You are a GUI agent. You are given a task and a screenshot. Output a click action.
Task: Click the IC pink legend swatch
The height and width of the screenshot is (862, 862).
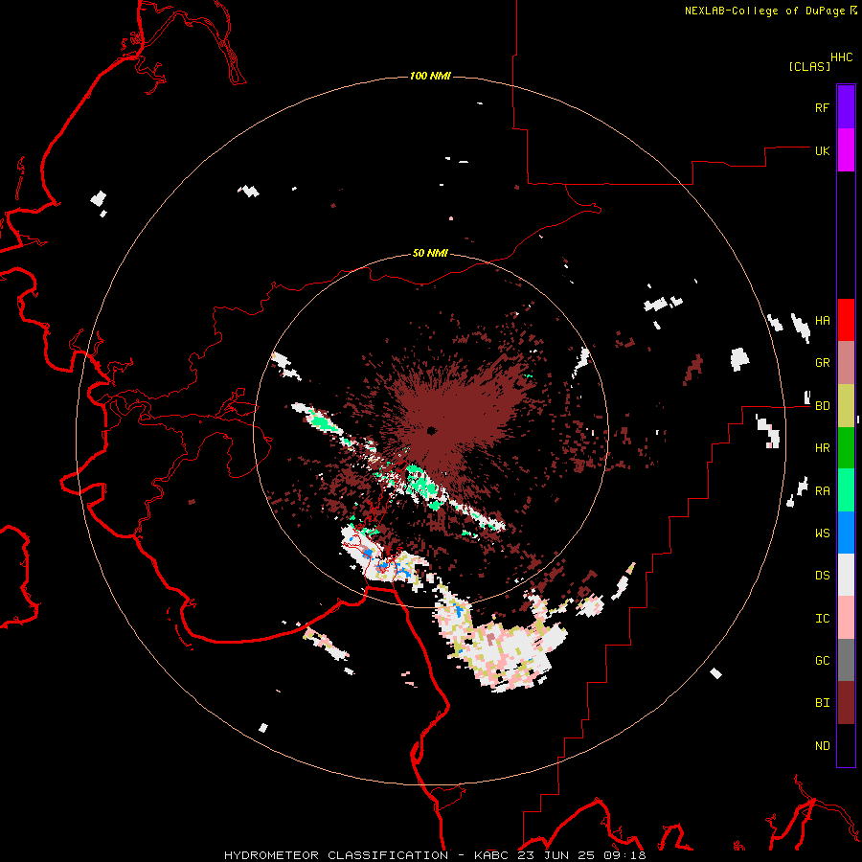846,618
